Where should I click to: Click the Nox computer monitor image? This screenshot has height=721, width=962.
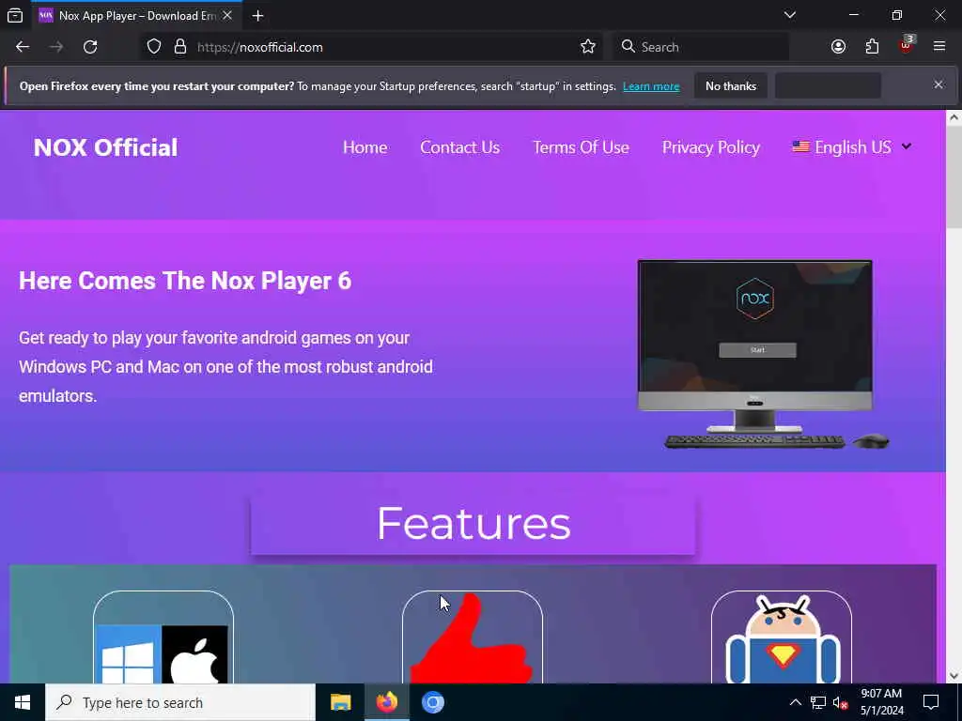[763, 354]
